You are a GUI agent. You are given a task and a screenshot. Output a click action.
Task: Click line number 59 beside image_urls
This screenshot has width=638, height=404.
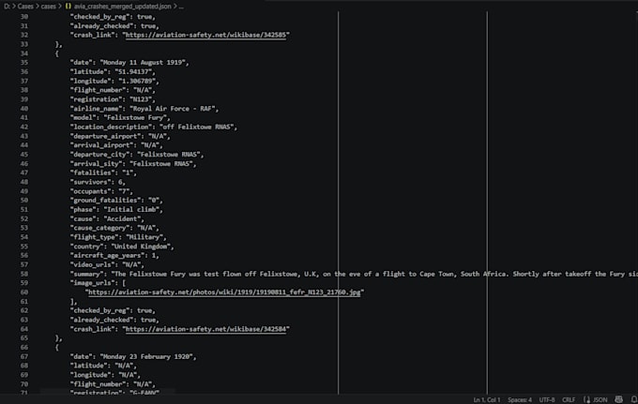[x=24, y=283]
